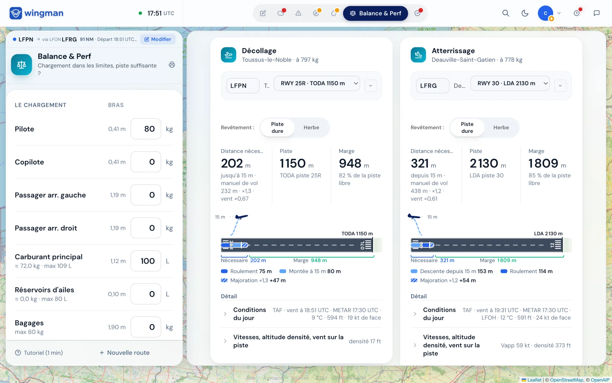Print the Balance & Perf sheet
This screenshot has height=383, width=612.
click(x=172, y=65)
